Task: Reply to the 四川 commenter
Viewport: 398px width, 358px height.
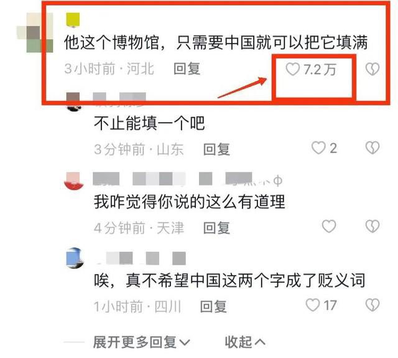Action: pos(213,306)
